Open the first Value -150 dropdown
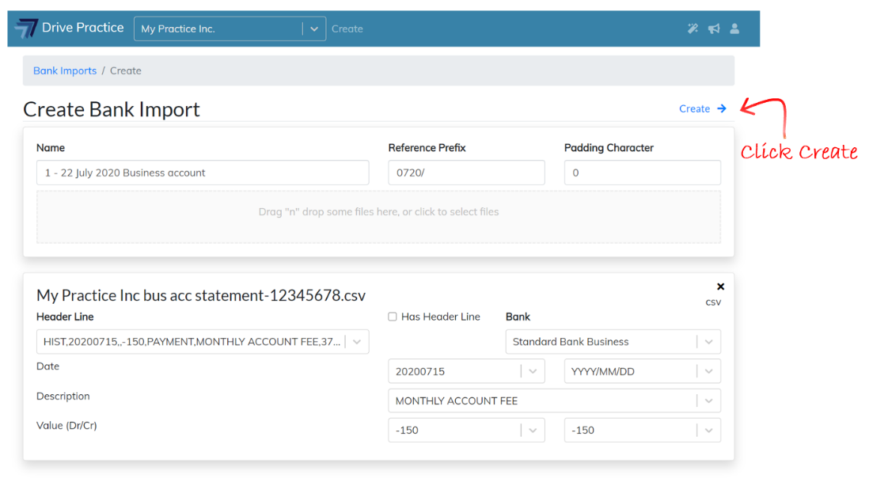 (533, 430)
